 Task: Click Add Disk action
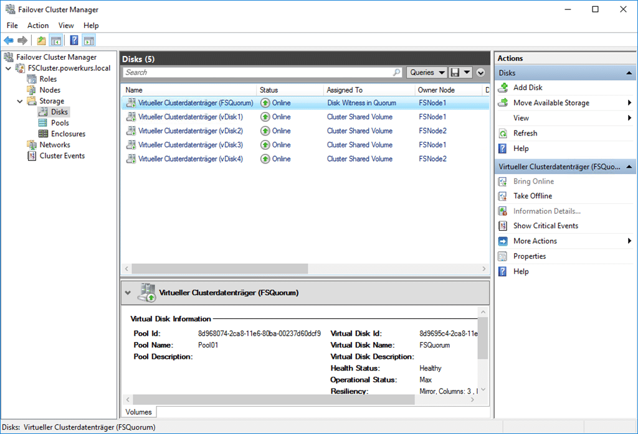[528, 88]
